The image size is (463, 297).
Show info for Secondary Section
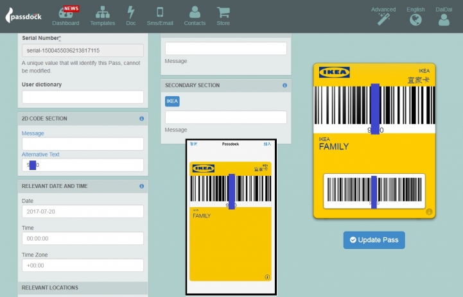284,85
